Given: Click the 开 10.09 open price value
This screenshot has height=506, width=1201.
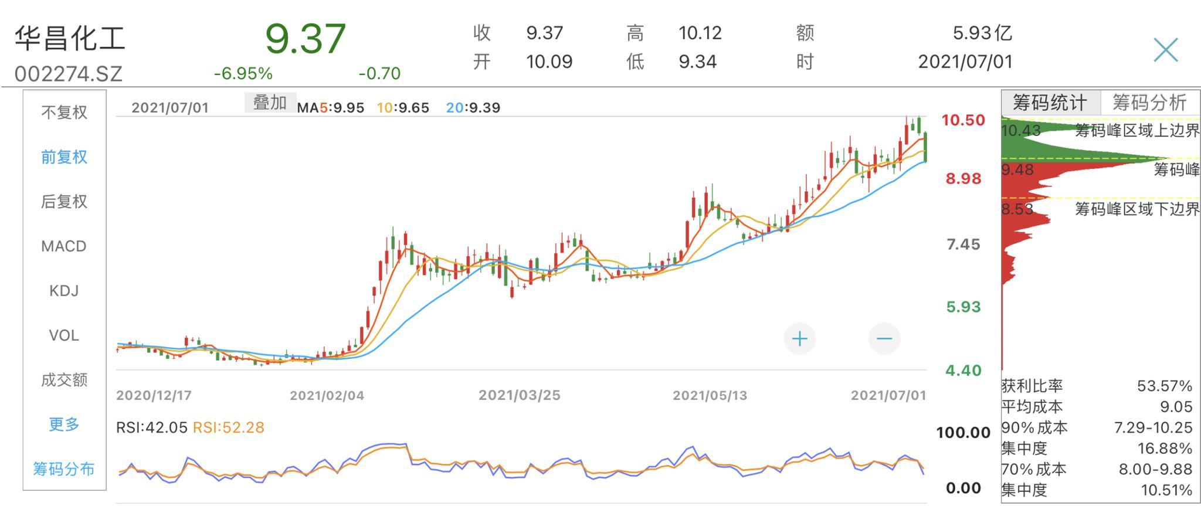Looking at the screenshot, I should (x=549, y=62).
